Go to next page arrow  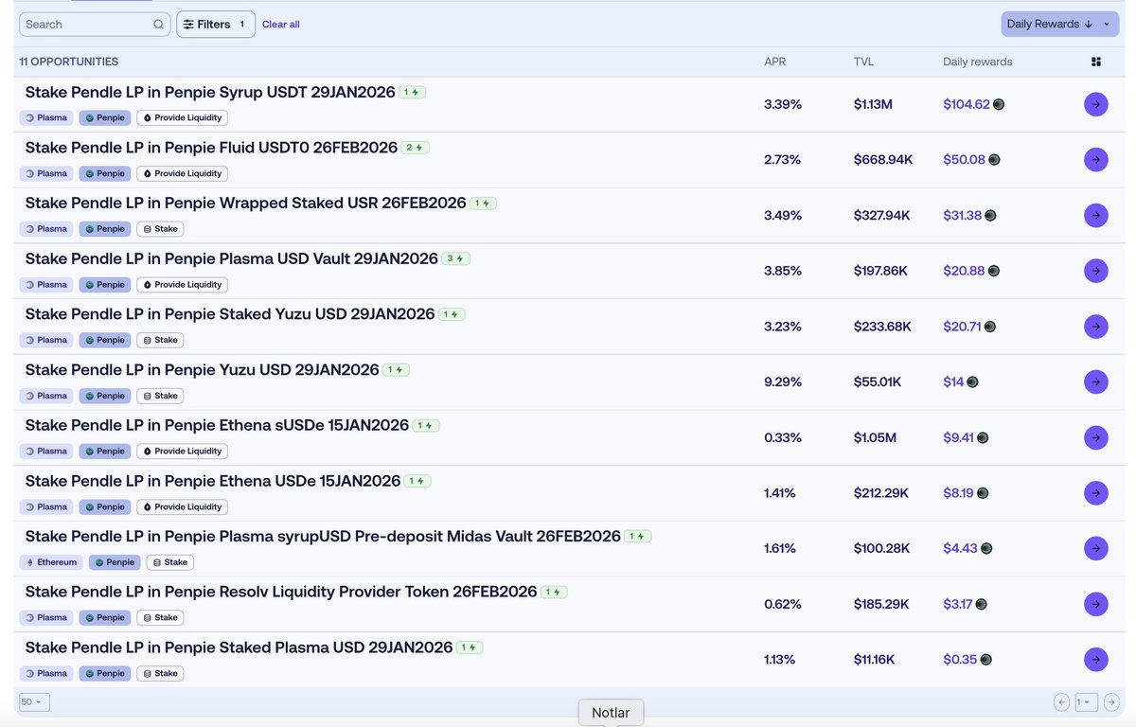pos(1110,702)
